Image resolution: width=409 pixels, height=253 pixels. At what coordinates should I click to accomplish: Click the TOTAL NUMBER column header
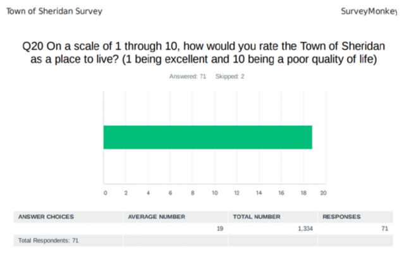click(257, 217)
